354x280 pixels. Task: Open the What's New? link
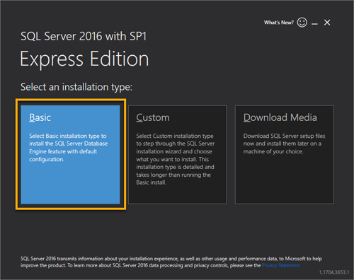tap(279, 23)
